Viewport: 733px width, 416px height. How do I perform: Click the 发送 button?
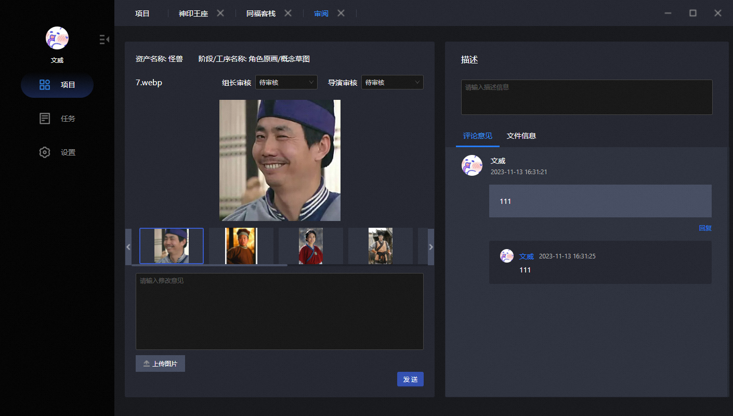pyautogui.click(x=410, y=379)
